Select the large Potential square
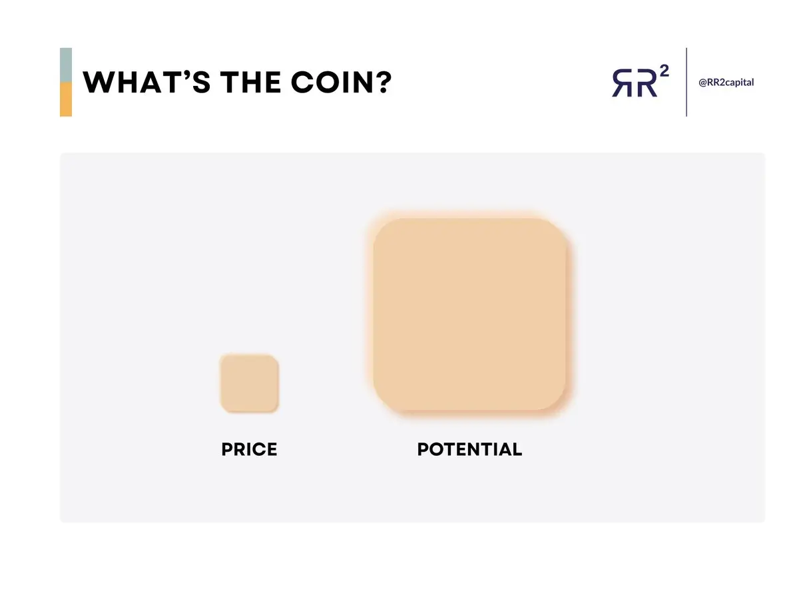 [469, 314]
